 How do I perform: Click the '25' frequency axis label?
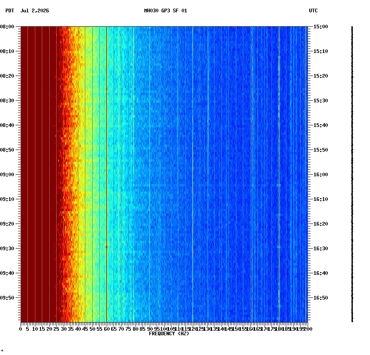pos(56,329)
